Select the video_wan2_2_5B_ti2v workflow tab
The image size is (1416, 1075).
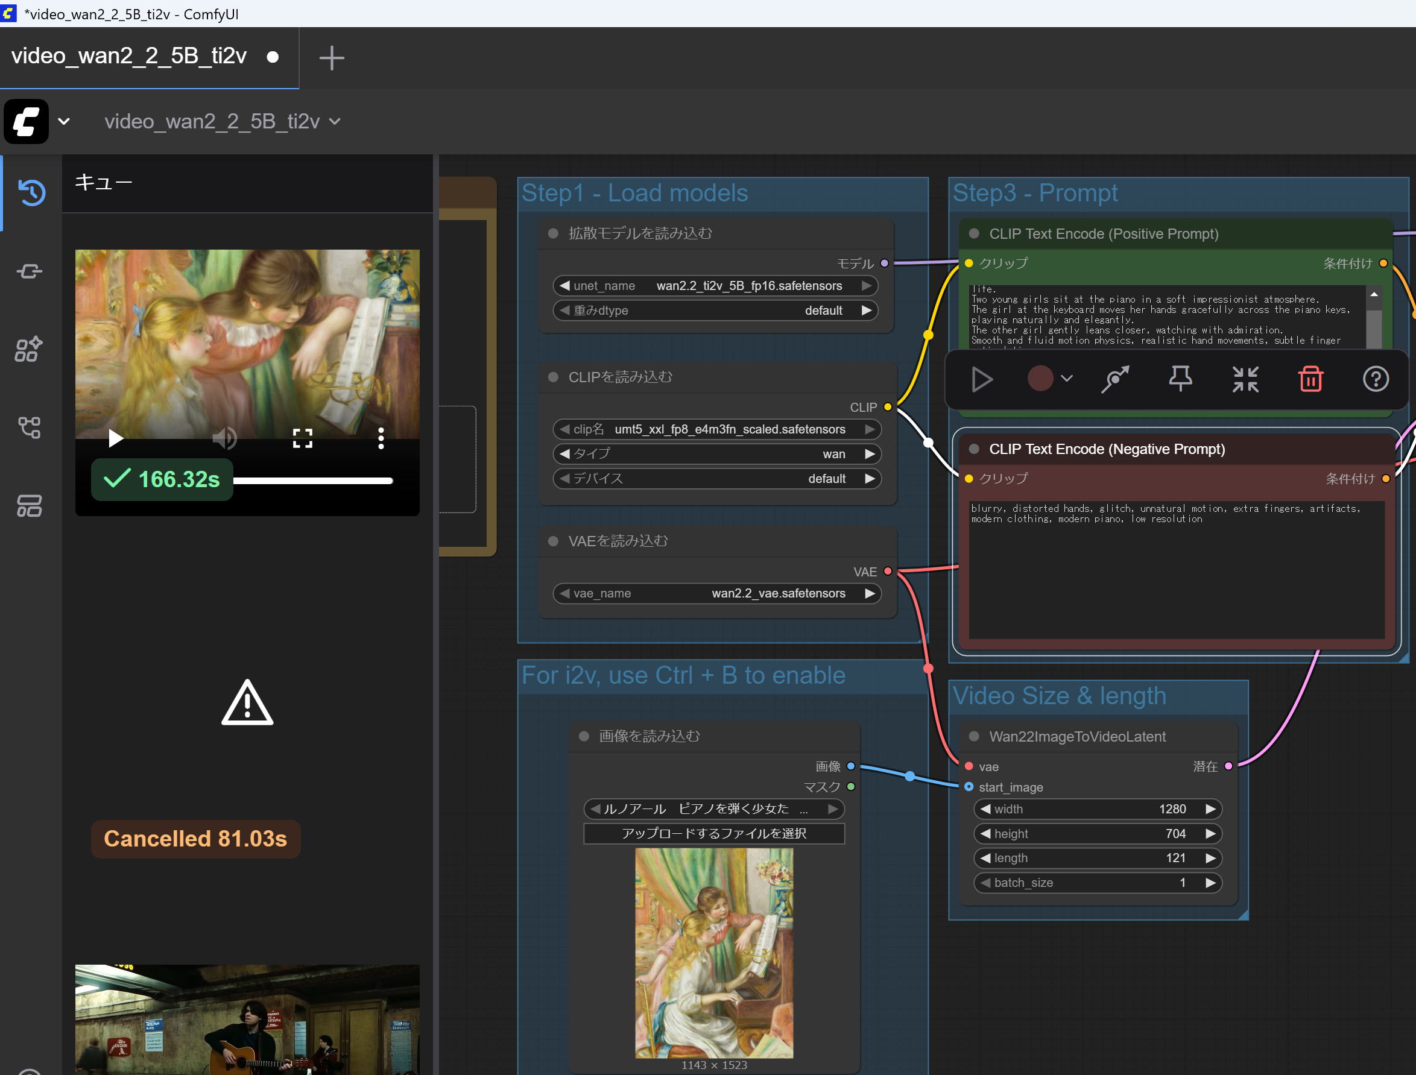point(129,56)
